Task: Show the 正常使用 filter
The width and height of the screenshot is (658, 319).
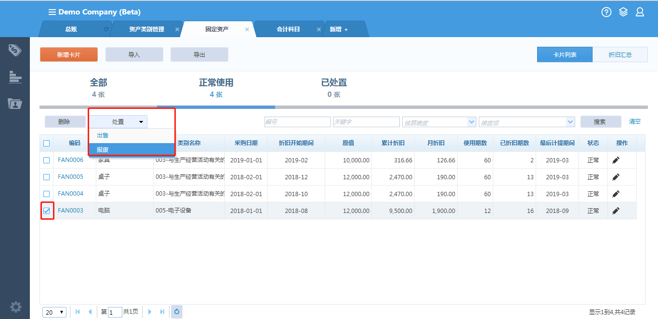Action: pyautogui.click(x=216, y=88)
